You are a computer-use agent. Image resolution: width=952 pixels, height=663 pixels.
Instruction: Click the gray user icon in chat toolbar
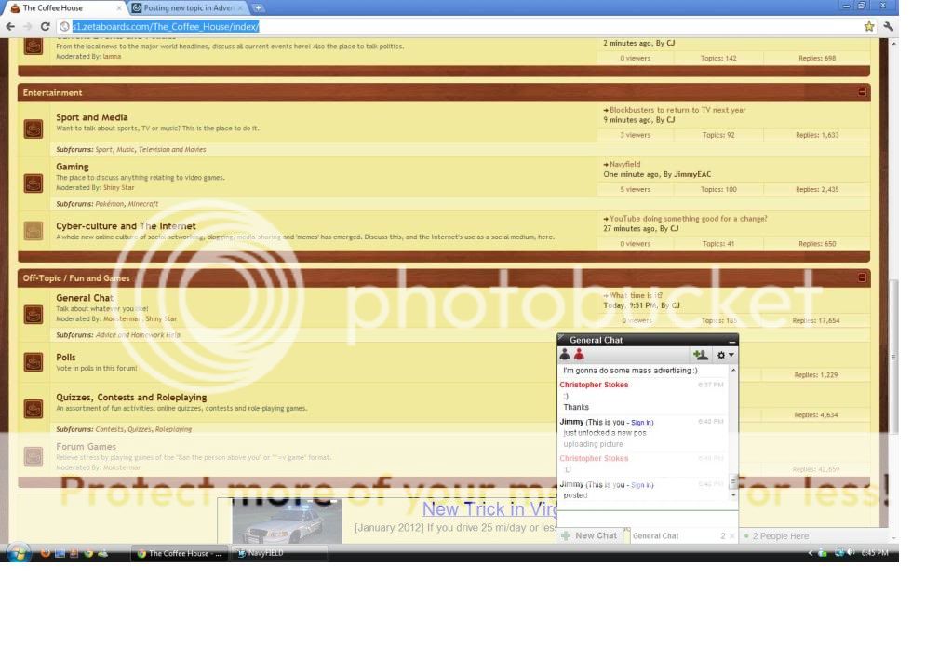pos(564,355)
